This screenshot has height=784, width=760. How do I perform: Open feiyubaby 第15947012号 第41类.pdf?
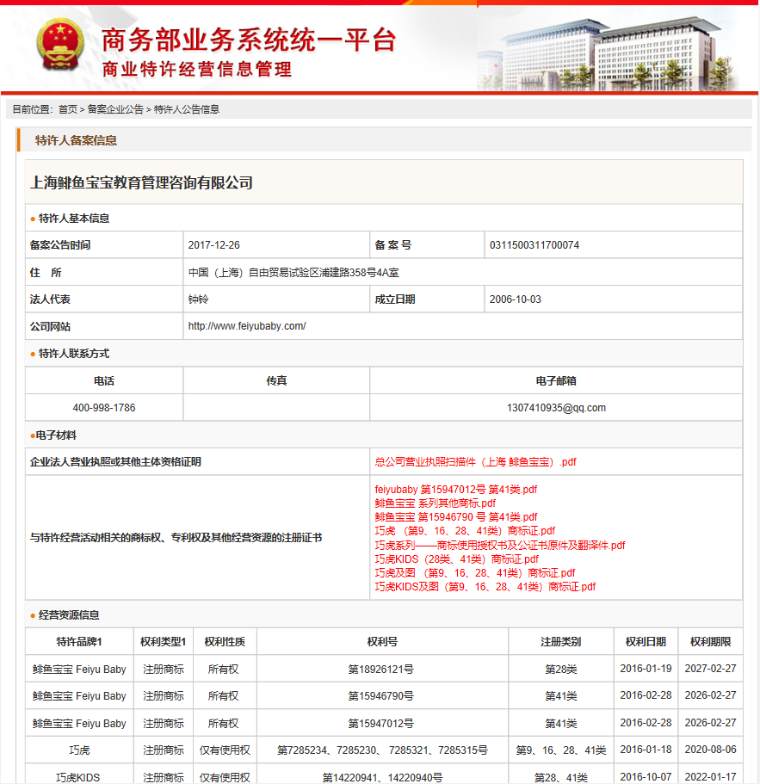456,490
